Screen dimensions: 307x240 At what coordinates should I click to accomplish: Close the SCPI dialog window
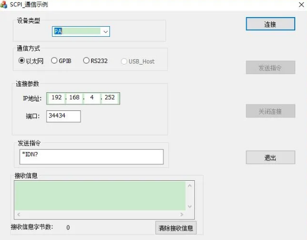301,5
